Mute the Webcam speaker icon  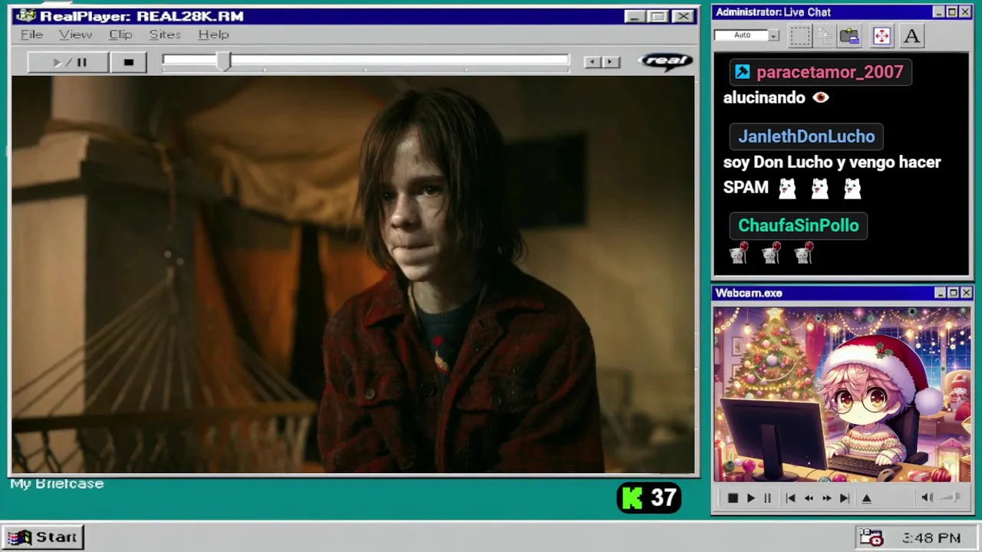(927, 498)
